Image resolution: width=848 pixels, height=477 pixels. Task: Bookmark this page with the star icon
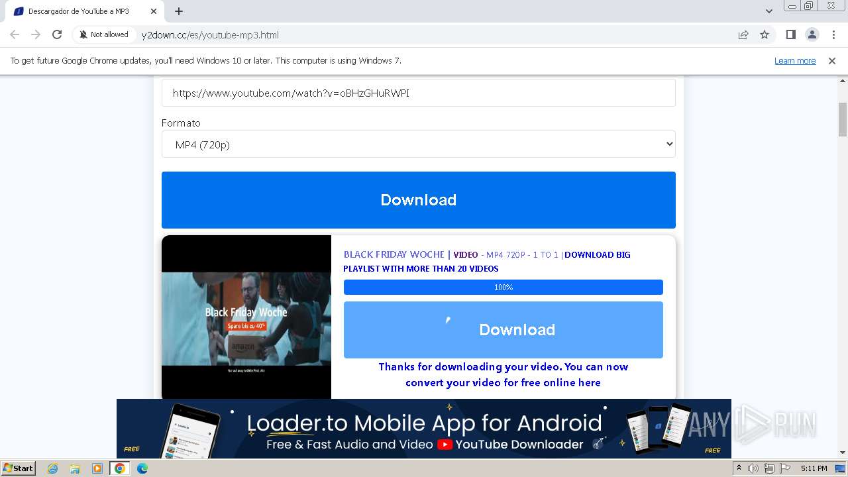[x=765, y=34]
